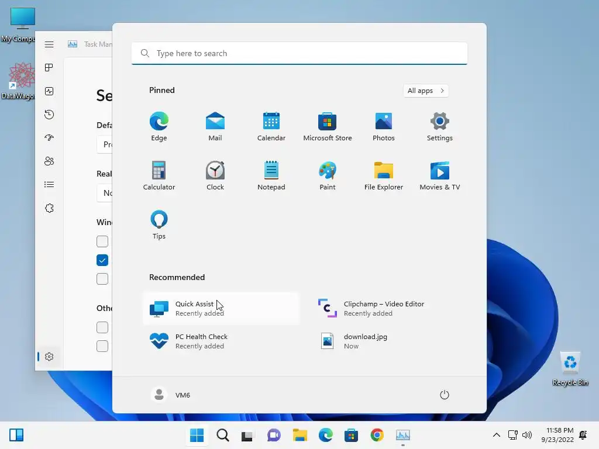Show All apps list
Screen dimensions: 599x449
click(426, 91)
